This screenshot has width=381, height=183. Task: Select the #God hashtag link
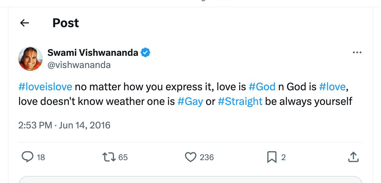point(262,87)
